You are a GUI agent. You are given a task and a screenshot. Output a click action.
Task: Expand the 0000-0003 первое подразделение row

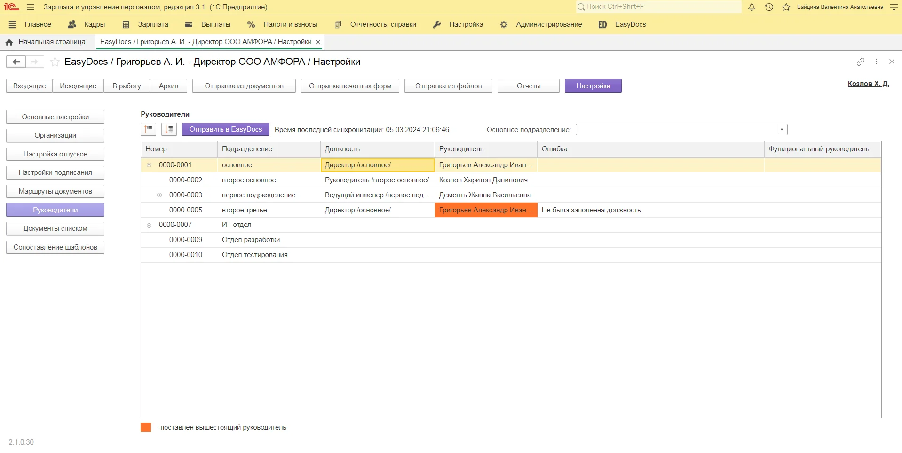click(159, 195)
